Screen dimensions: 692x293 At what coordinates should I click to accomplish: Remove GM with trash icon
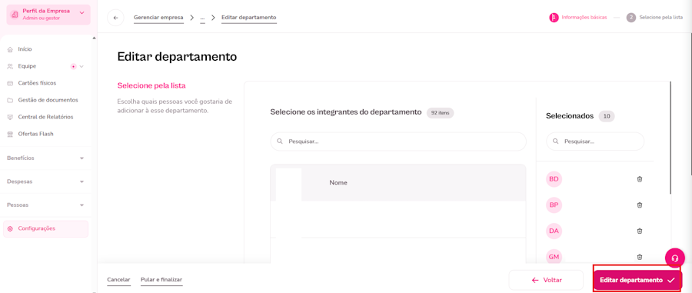pyautogui.click(x=640, y=256)
